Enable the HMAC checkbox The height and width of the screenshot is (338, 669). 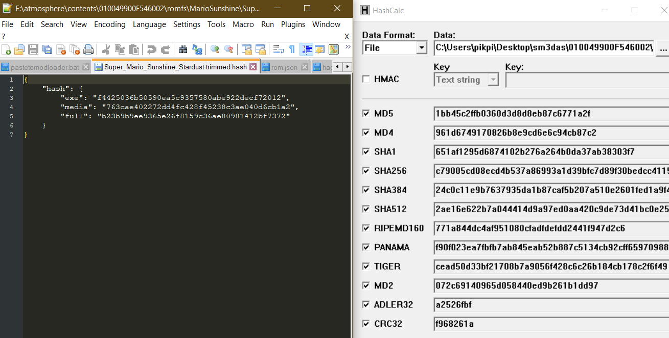[366, 79]
